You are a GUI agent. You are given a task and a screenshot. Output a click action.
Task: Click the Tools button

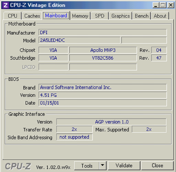pos(87,166)
